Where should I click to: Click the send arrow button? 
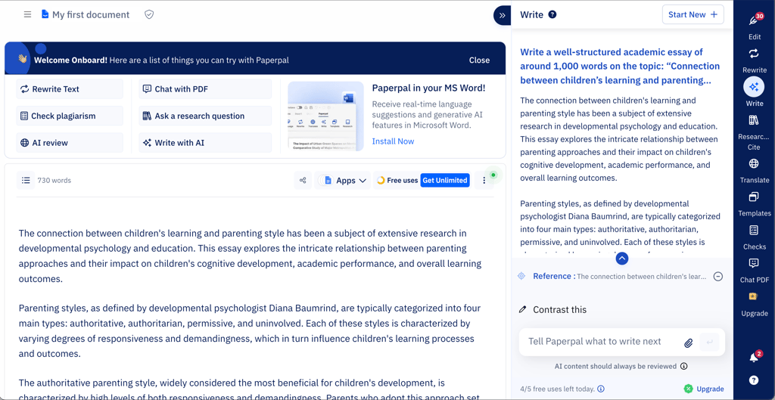(710, 342)
